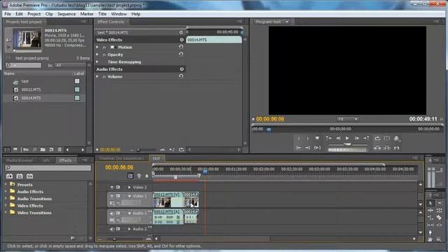Viewport: 448px width, 252px height.
Task: Click the New Bin folder icon in Project
Action: (43, 149)
